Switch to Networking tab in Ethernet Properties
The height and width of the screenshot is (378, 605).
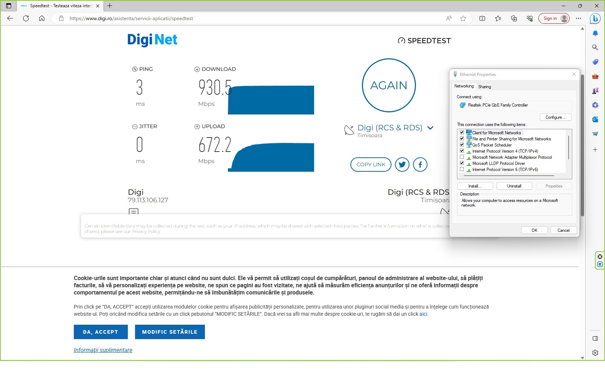point(464,86)
